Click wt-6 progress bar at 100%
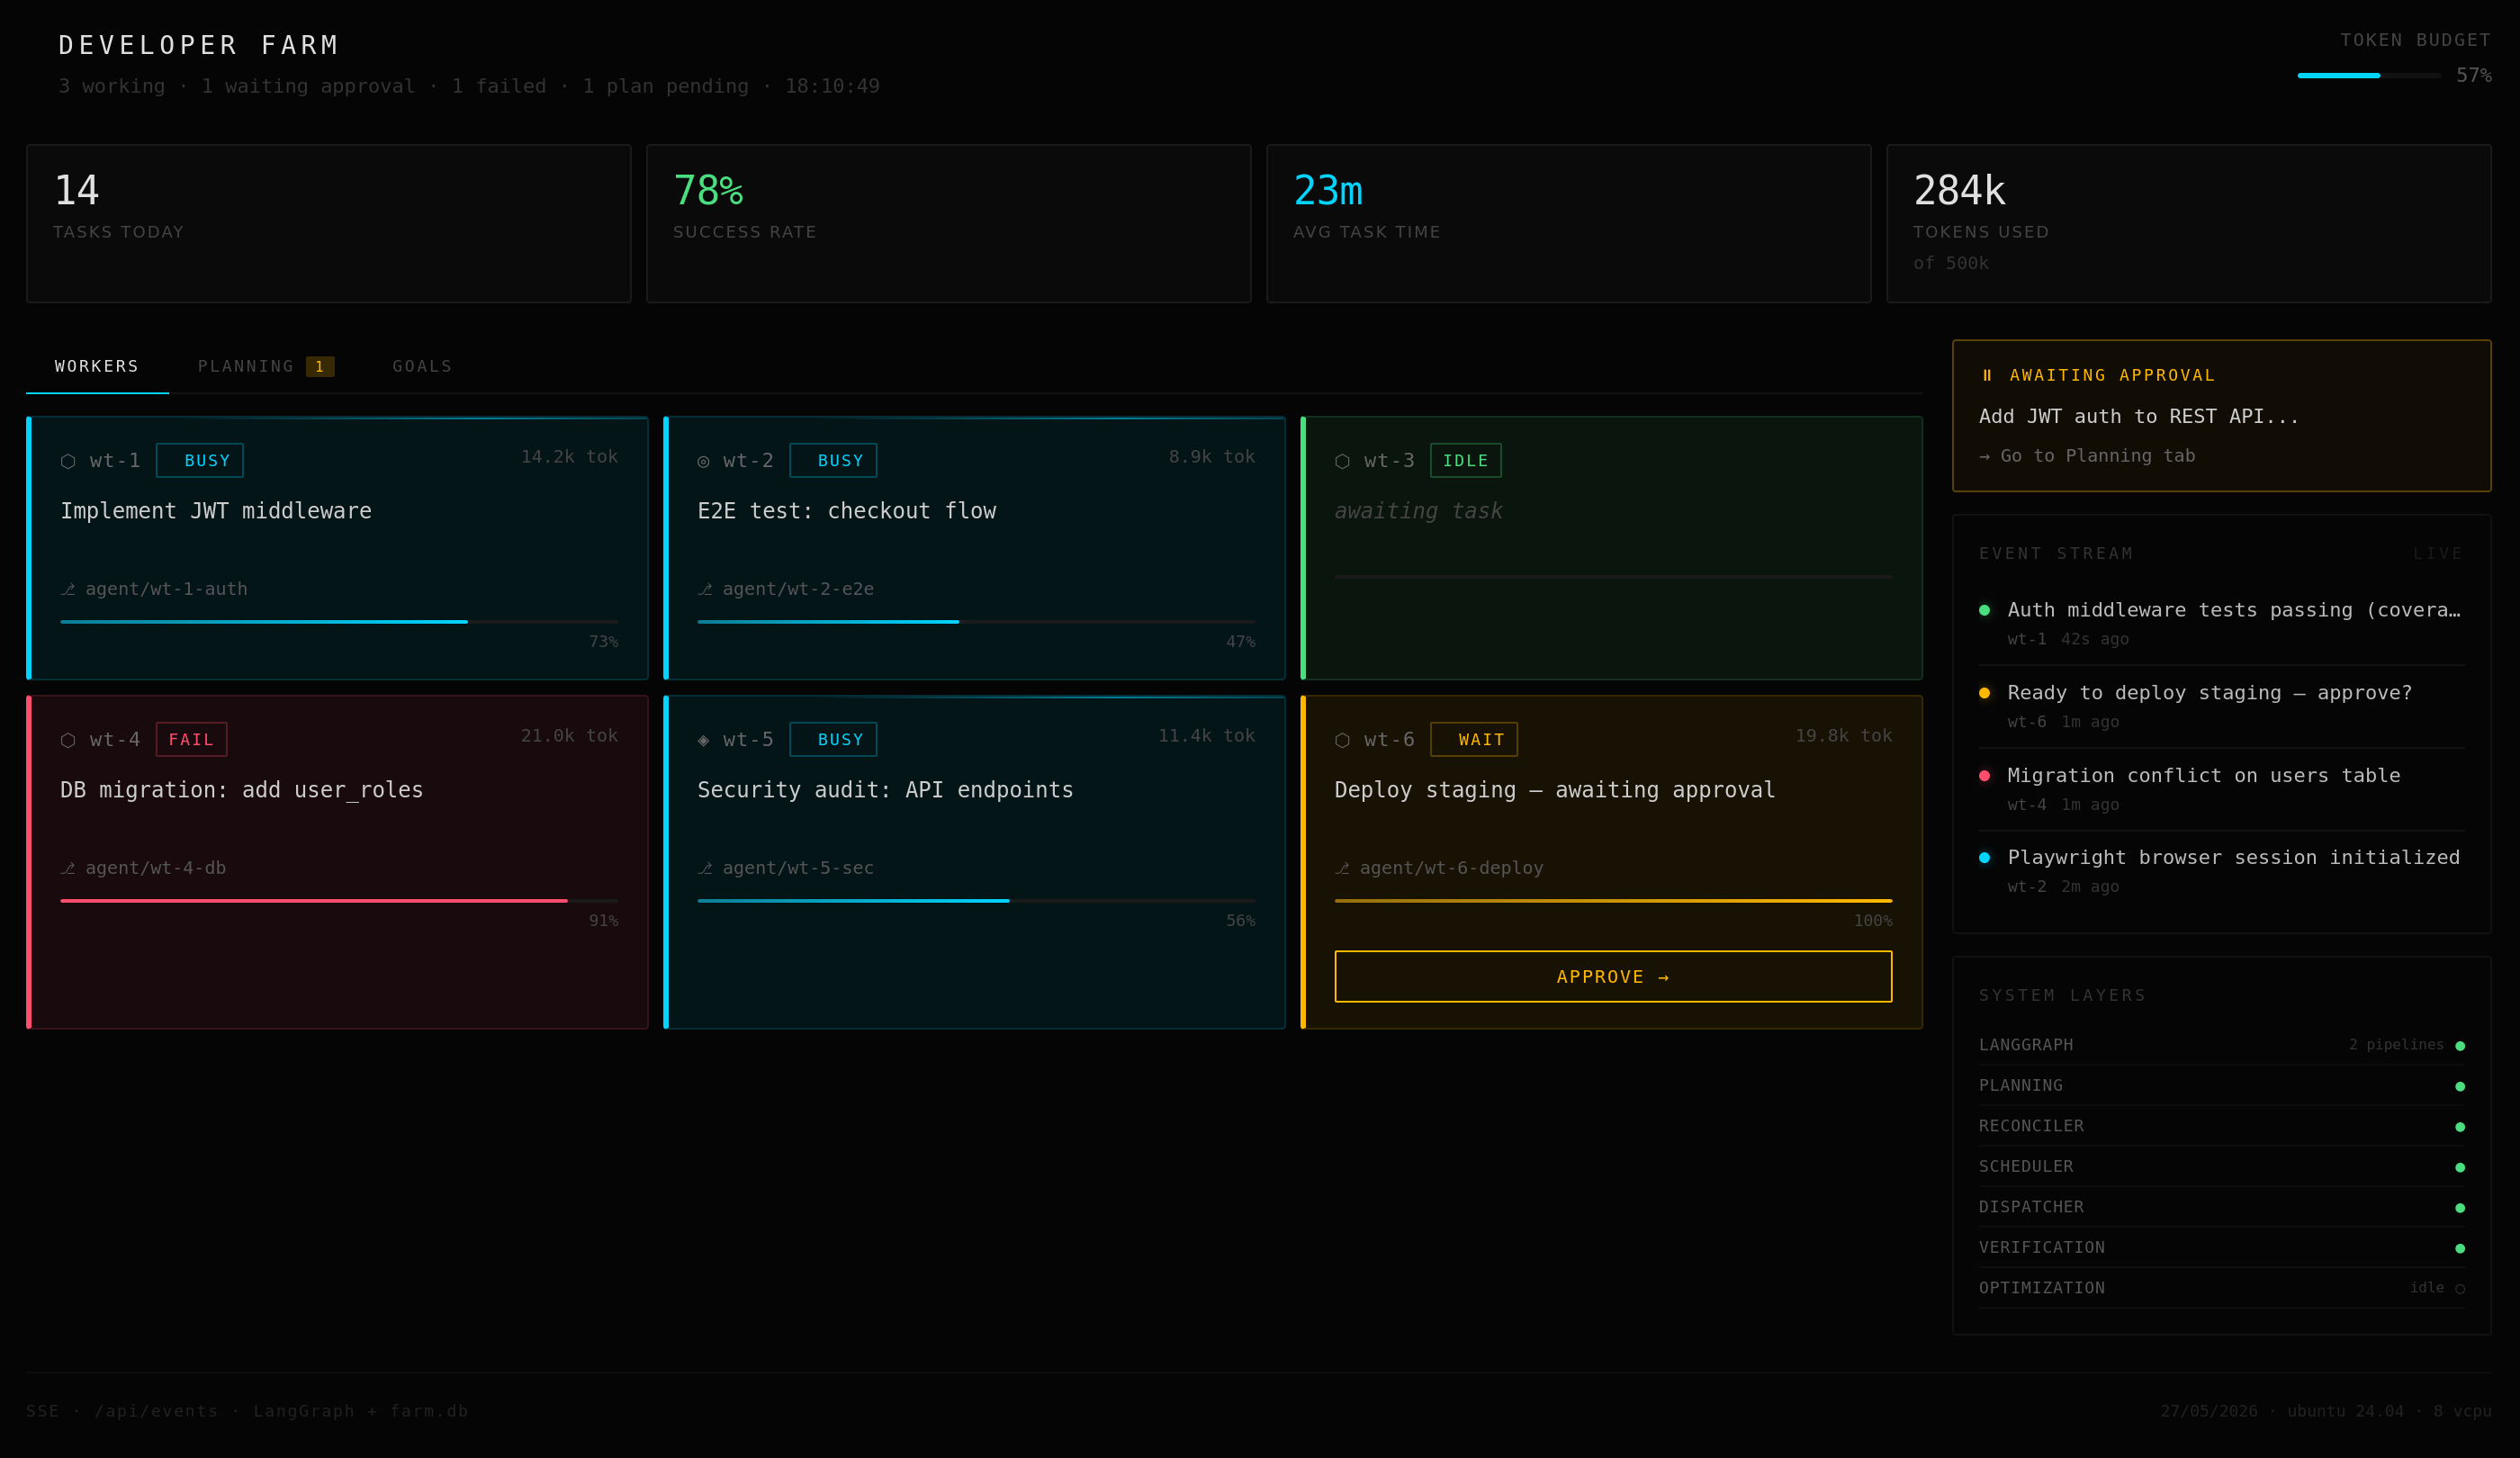 (1613, 901)
